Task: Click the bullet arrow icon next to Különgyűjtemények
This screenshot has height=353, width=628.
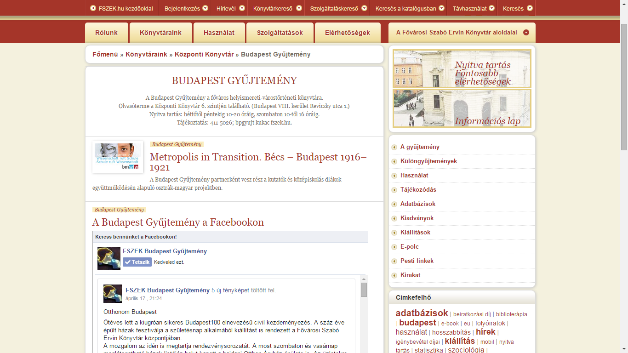Action: [x=394, y=161]
